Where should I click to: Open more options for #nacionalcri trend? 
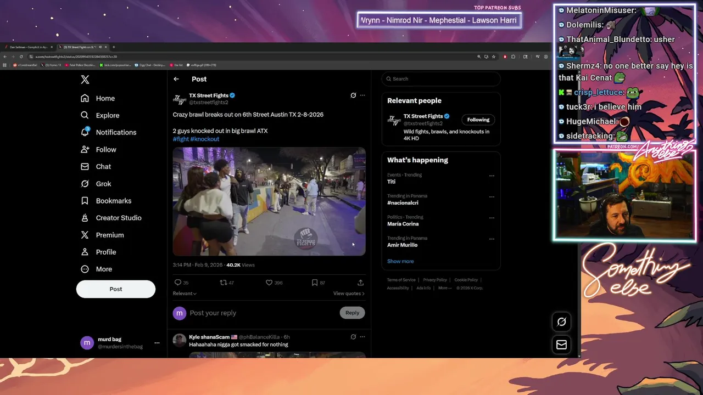[x=492, y=196]
